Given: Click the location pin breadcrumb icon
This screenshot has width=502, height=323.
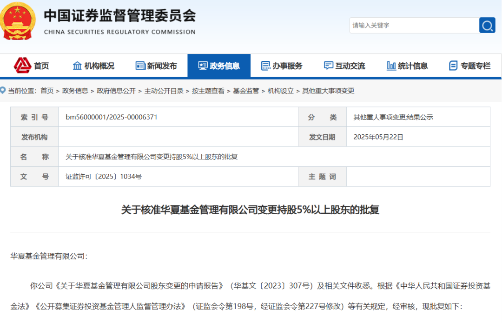Looking at the screenshot, I should click(x=3, y=91).
